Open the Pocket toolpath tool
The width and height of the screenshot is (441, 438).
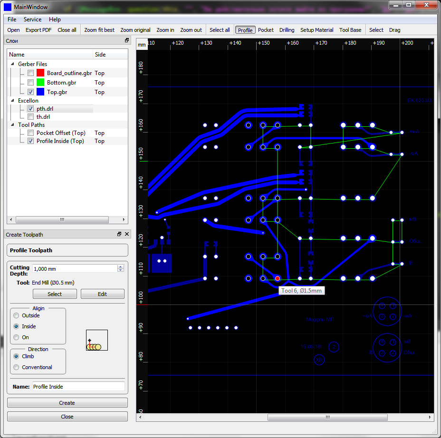click(266, 30)
